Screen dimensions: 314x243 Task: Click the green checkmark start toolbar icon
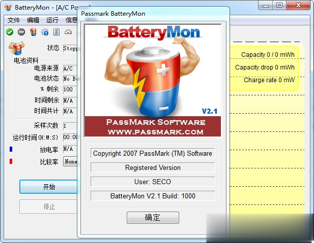point(10,32)
